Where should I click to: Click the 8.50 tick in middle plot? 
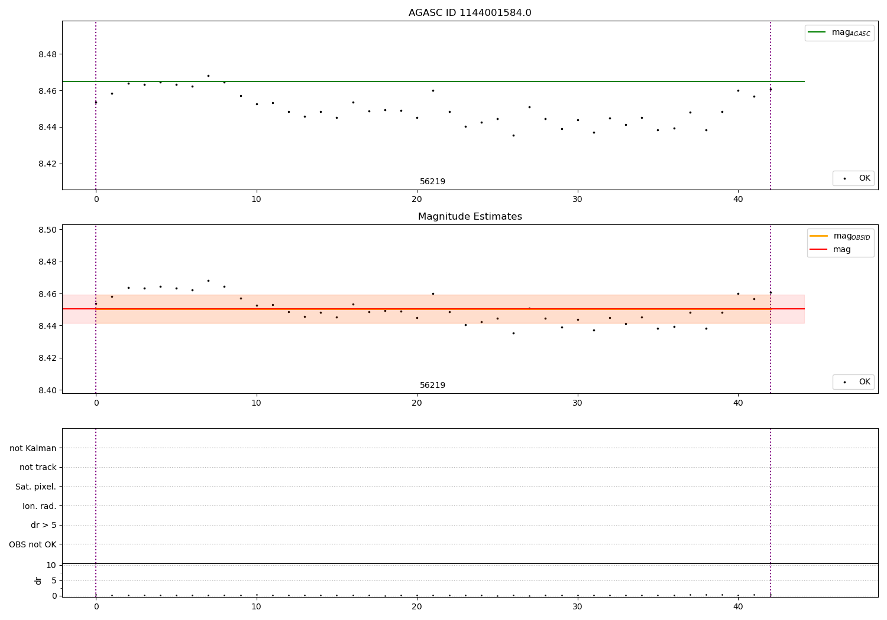pos(47,230)
